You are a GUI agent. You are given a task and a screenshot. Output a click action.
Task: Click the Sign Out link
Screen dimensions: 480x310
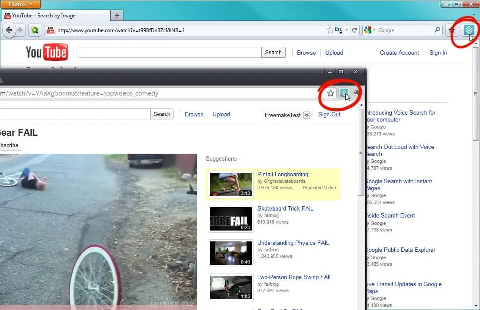tap(329, 114)
